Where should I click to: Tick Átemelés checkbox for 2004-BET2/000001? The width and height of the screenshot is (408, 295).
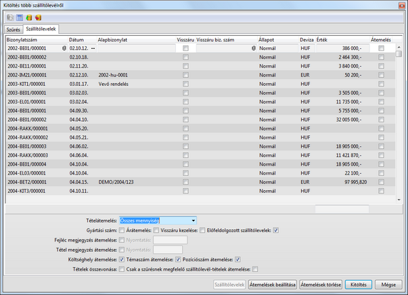pyautogui.click(x=381, y=182)
